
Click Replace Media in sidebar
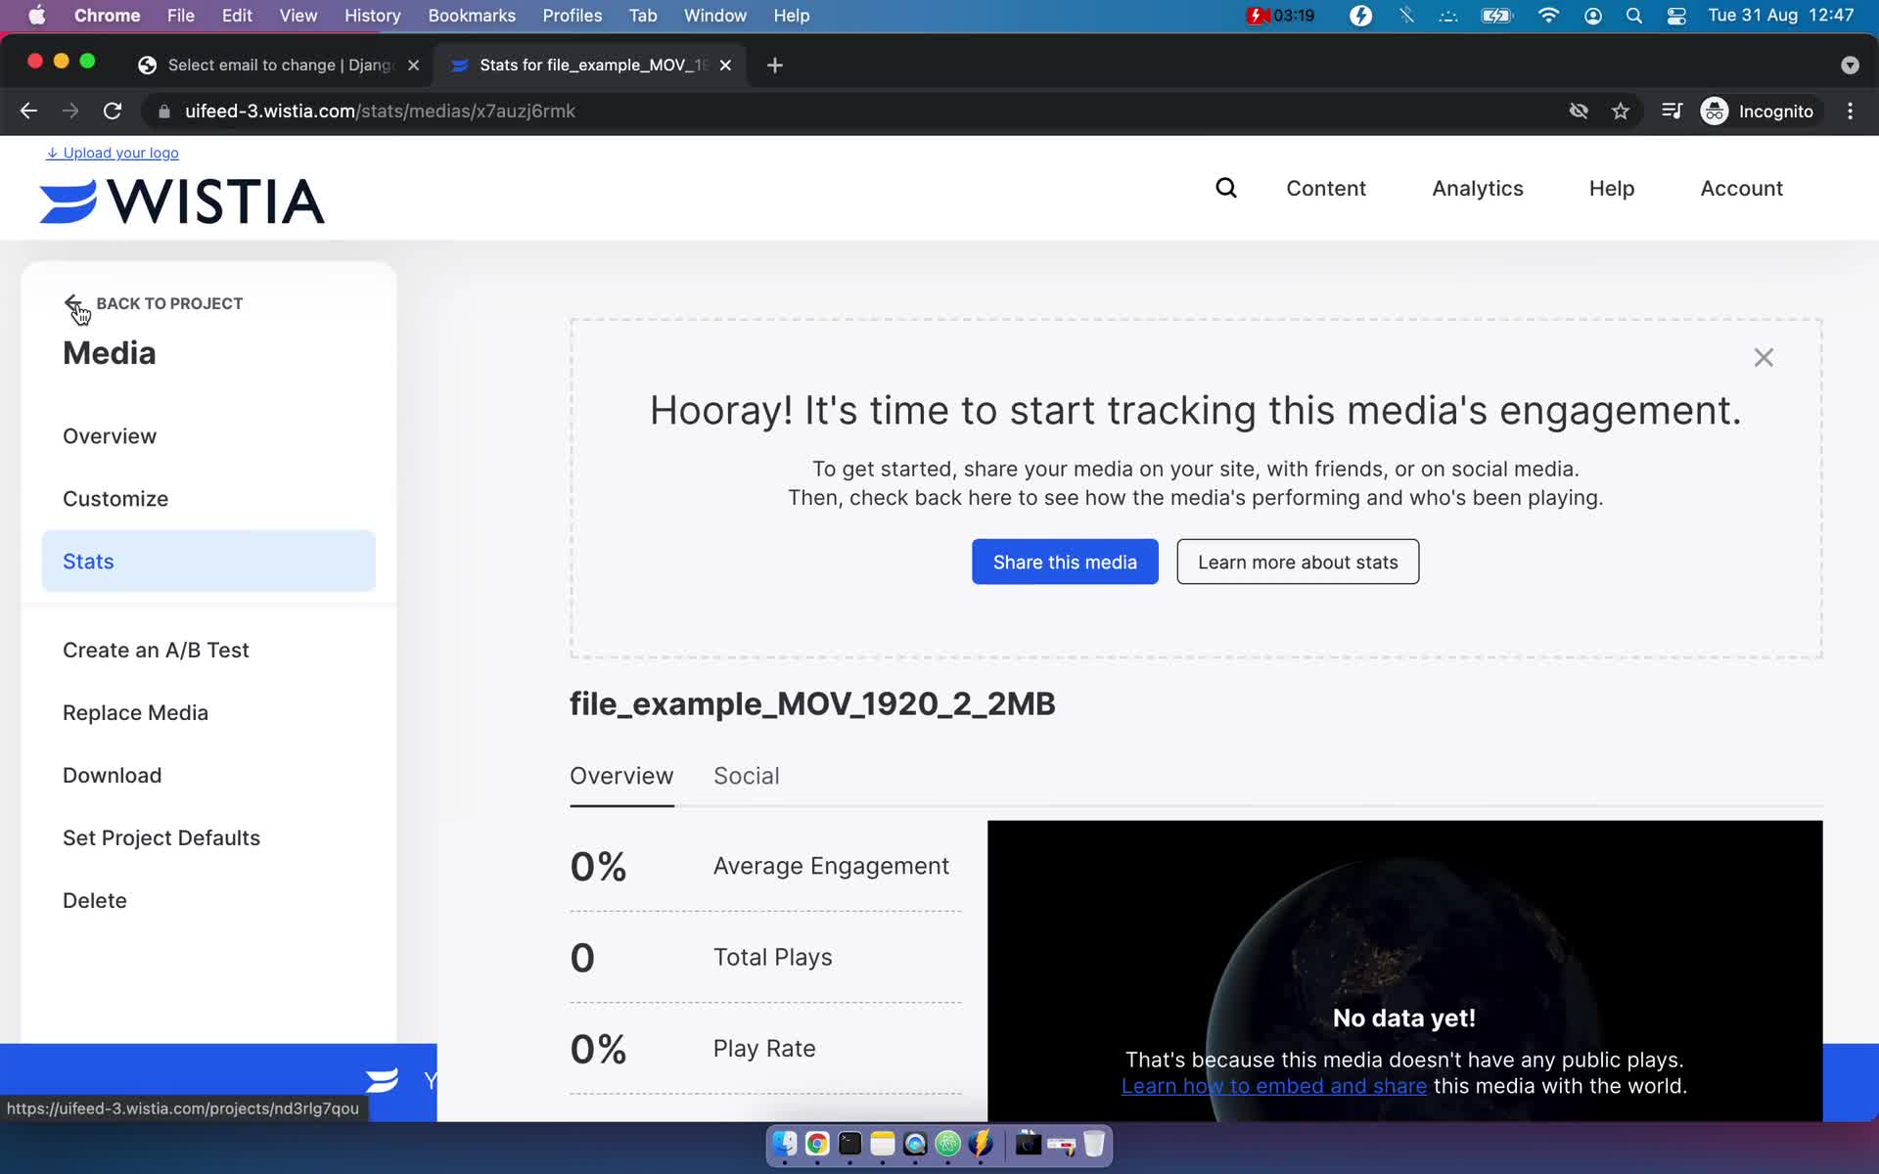pos(135,713)
